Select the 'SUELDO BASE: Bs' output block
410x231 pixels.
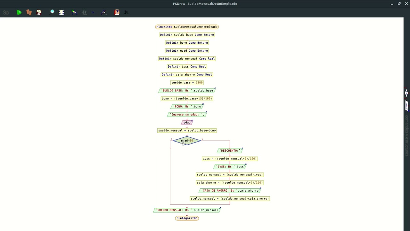(187, 90)
